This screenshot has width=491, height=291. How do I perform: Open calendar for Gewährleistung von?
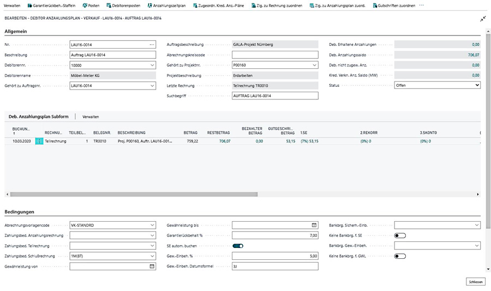(x=152, y=266)
